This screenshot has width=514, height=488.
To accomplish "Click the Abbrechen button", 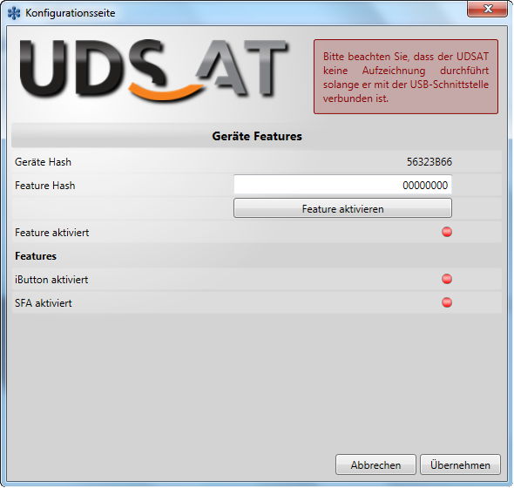I will click(x=375, y=464).
